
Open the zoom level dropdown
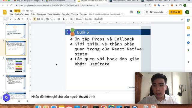(x=30, y=19)
